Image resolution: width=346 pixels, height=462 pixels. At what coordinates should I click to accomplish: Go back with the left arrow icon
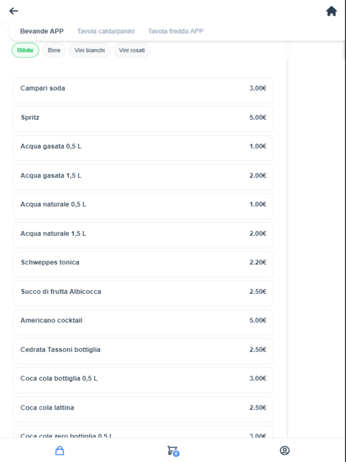14,11
